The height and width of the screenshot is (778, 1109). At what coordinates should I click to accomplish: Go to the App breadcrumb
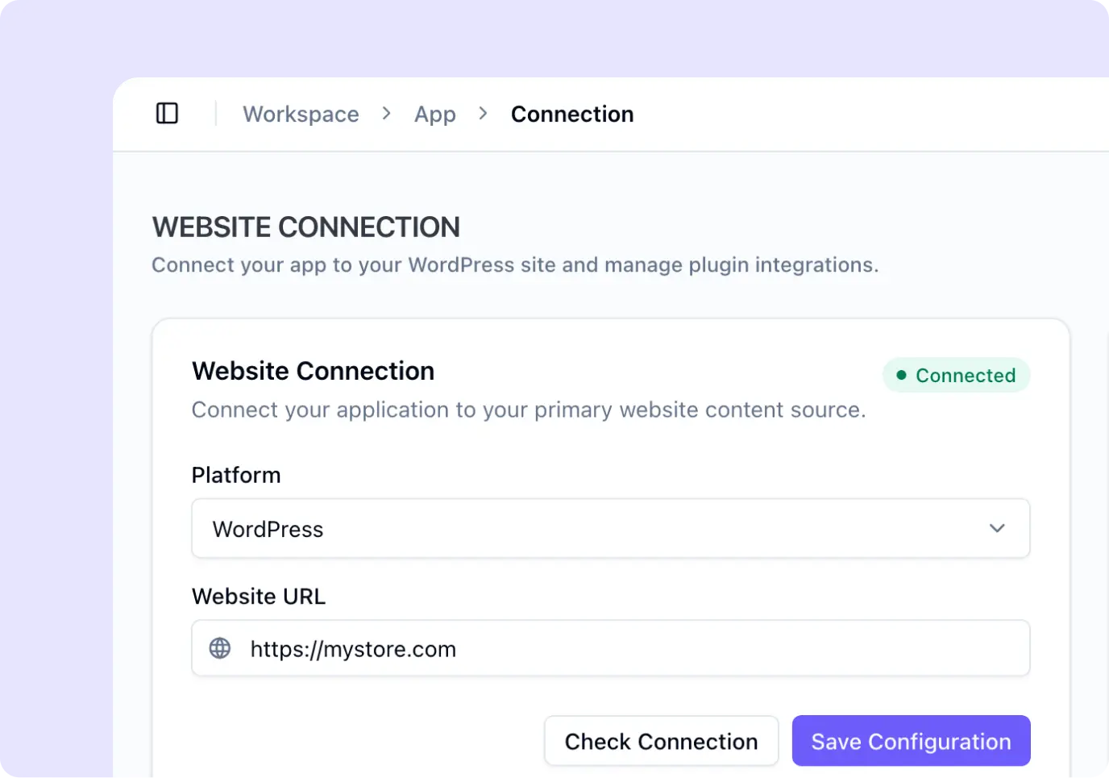point(435,114)
